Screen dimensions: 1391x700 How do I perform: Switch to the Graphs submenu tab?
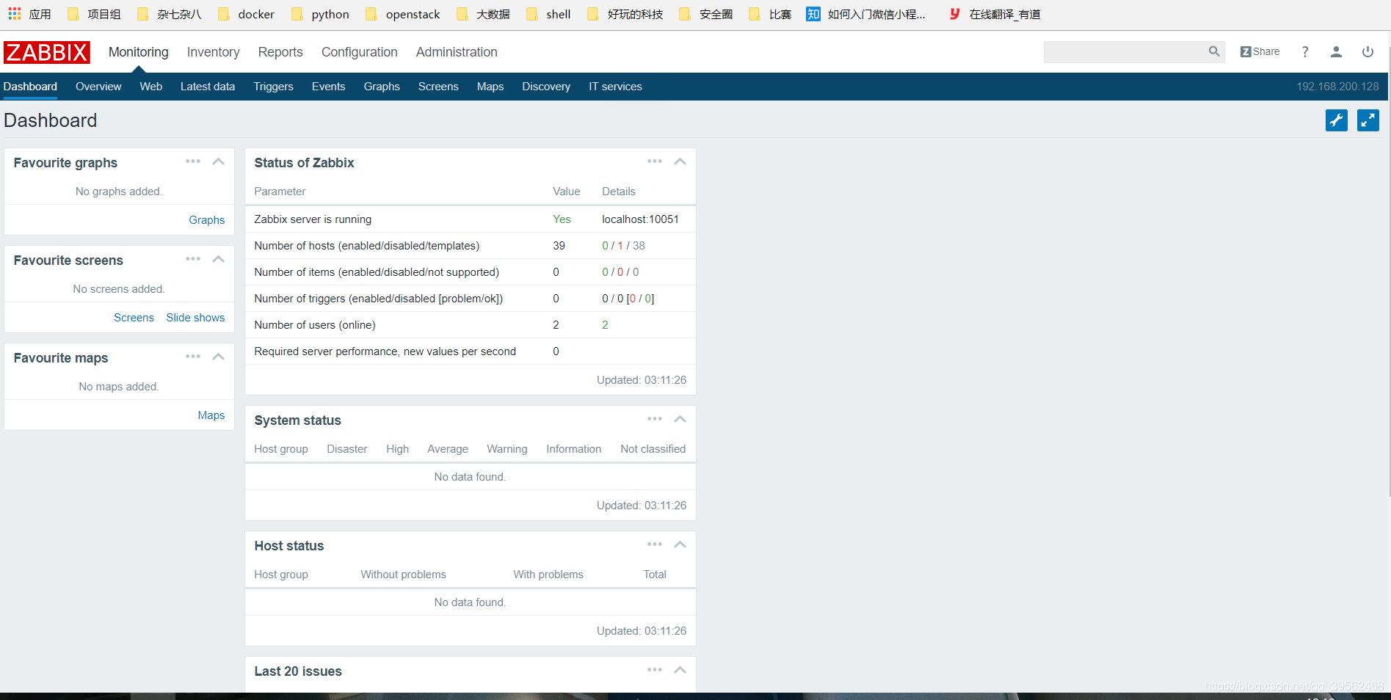coord(382,87)
